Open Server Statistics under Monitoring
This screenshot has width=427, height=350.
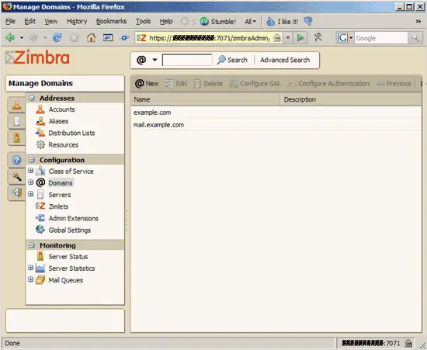71,269
